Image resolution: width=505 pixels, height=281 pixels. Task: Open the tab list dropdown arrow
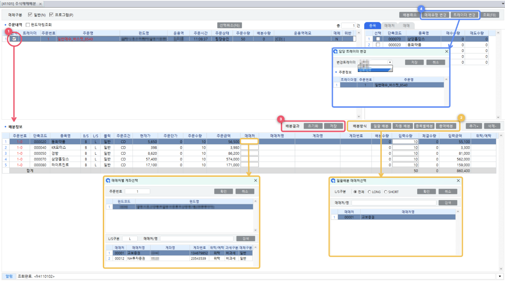click(502, 4)
